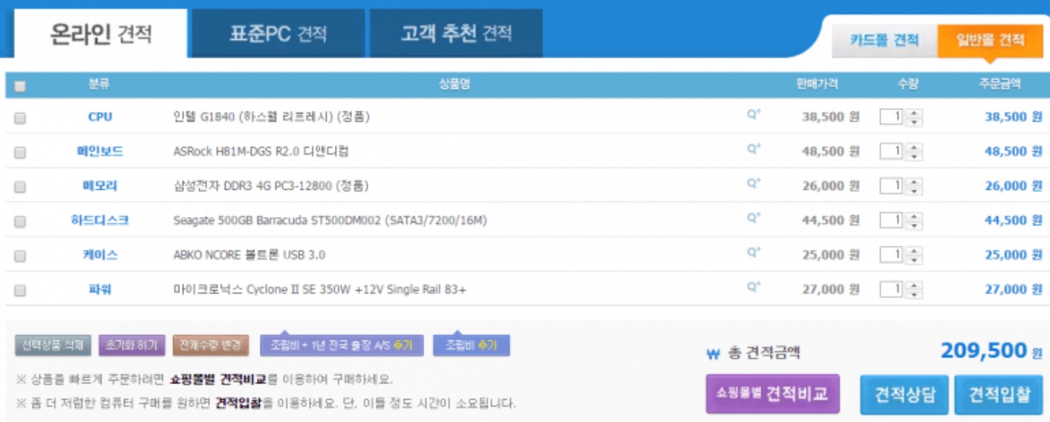Screen dimensions: 1050x422
Task: Check the 메인보드 row checkbox
Action: (x=20, y=152)
